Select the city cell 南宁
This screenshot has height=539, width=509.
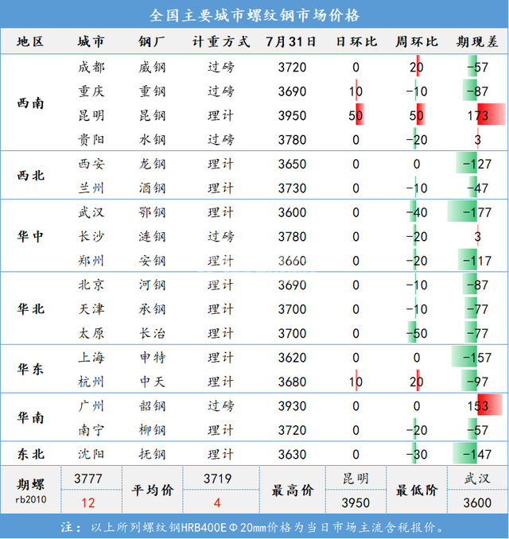click(91, 430)
